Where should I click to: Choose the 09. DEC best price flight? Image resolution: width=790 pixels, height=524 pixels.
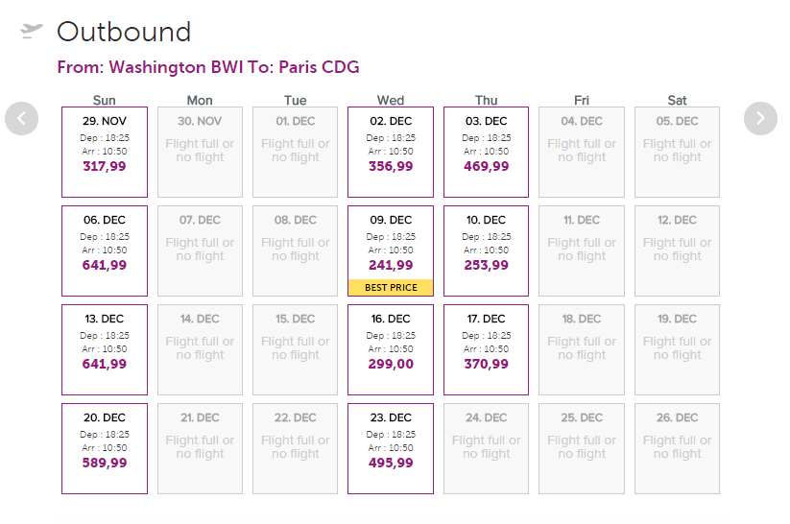click(391, 250)
